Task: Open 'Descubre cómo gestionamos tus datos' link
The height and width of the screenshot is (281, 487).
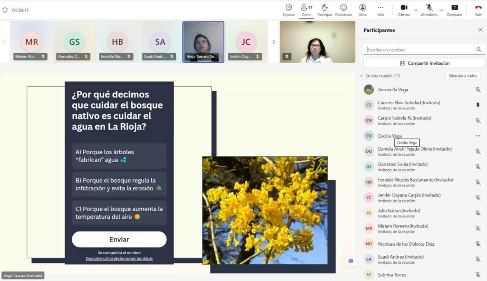Action: [119, 259]
